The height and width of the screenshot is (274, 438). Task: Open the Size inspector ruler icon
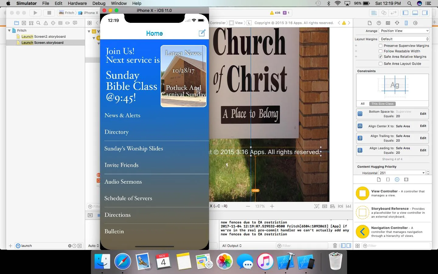click(x=406, y=23)
